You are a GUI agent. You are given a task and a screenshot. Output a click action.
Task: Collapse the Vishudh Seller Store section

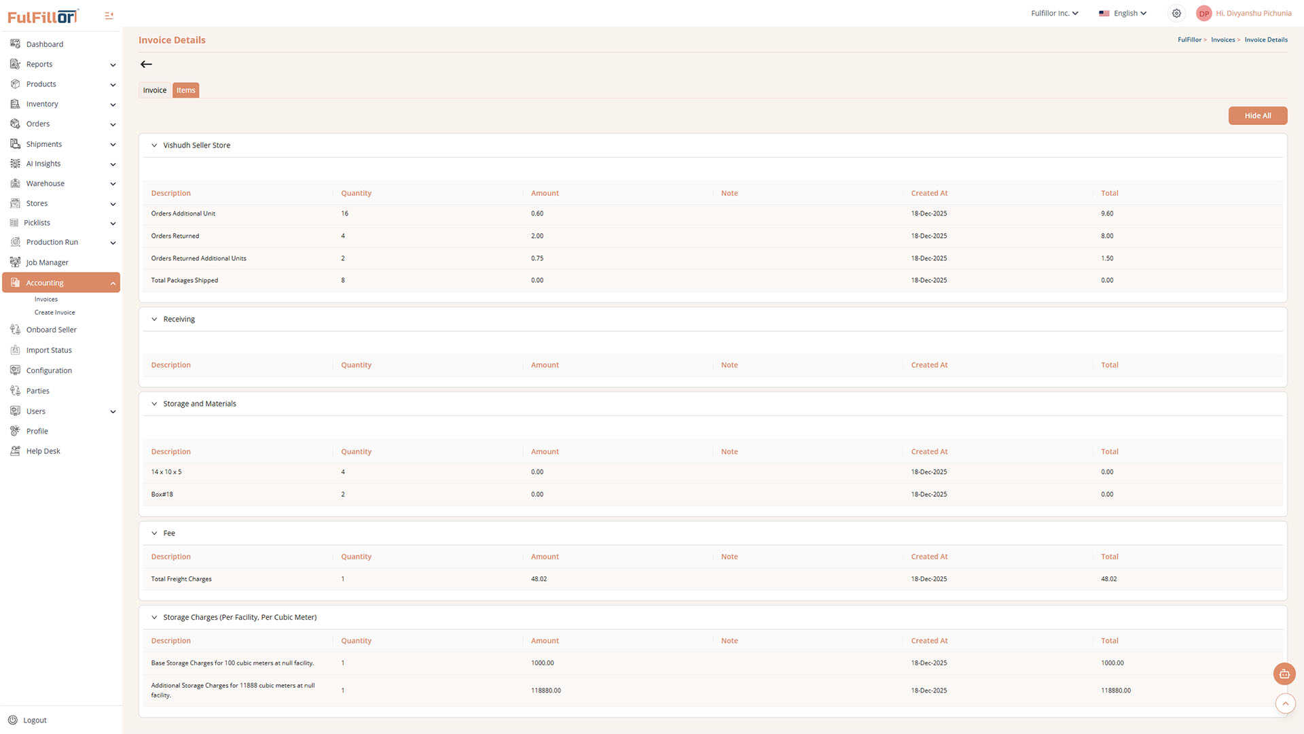[154, 145]
